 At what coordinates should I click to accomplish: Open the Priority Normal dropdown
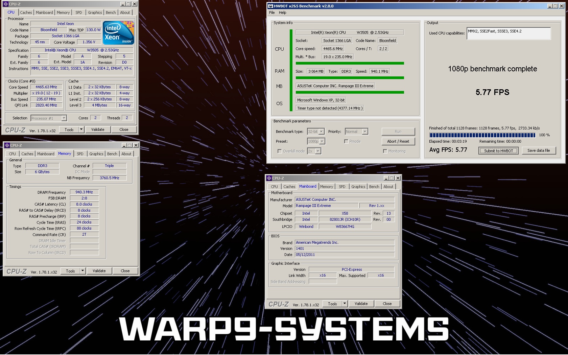pyautogui.click(x=356, y=132)
